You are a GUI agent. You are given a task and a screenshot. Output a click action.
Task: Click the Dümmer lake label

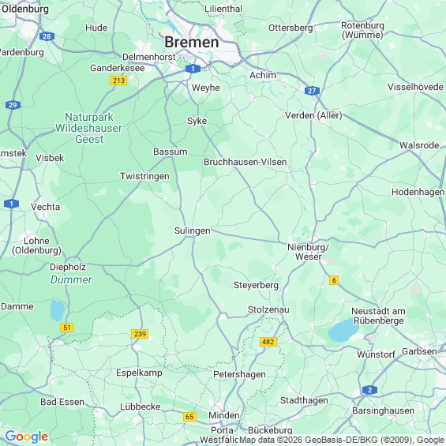click(x=71, y=280)
